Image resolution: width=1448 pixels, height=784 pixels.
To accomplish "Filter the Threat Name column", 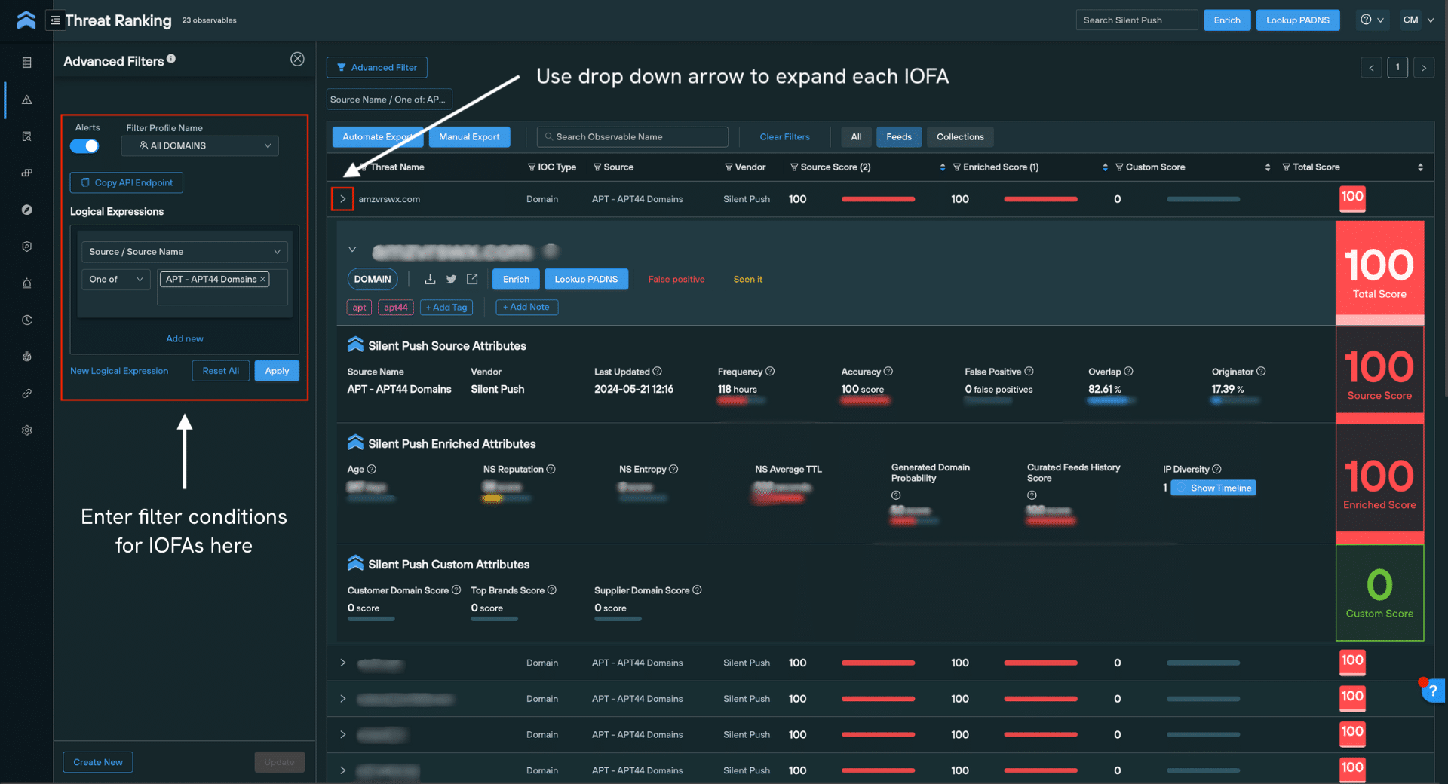I will tap(364, 167).
